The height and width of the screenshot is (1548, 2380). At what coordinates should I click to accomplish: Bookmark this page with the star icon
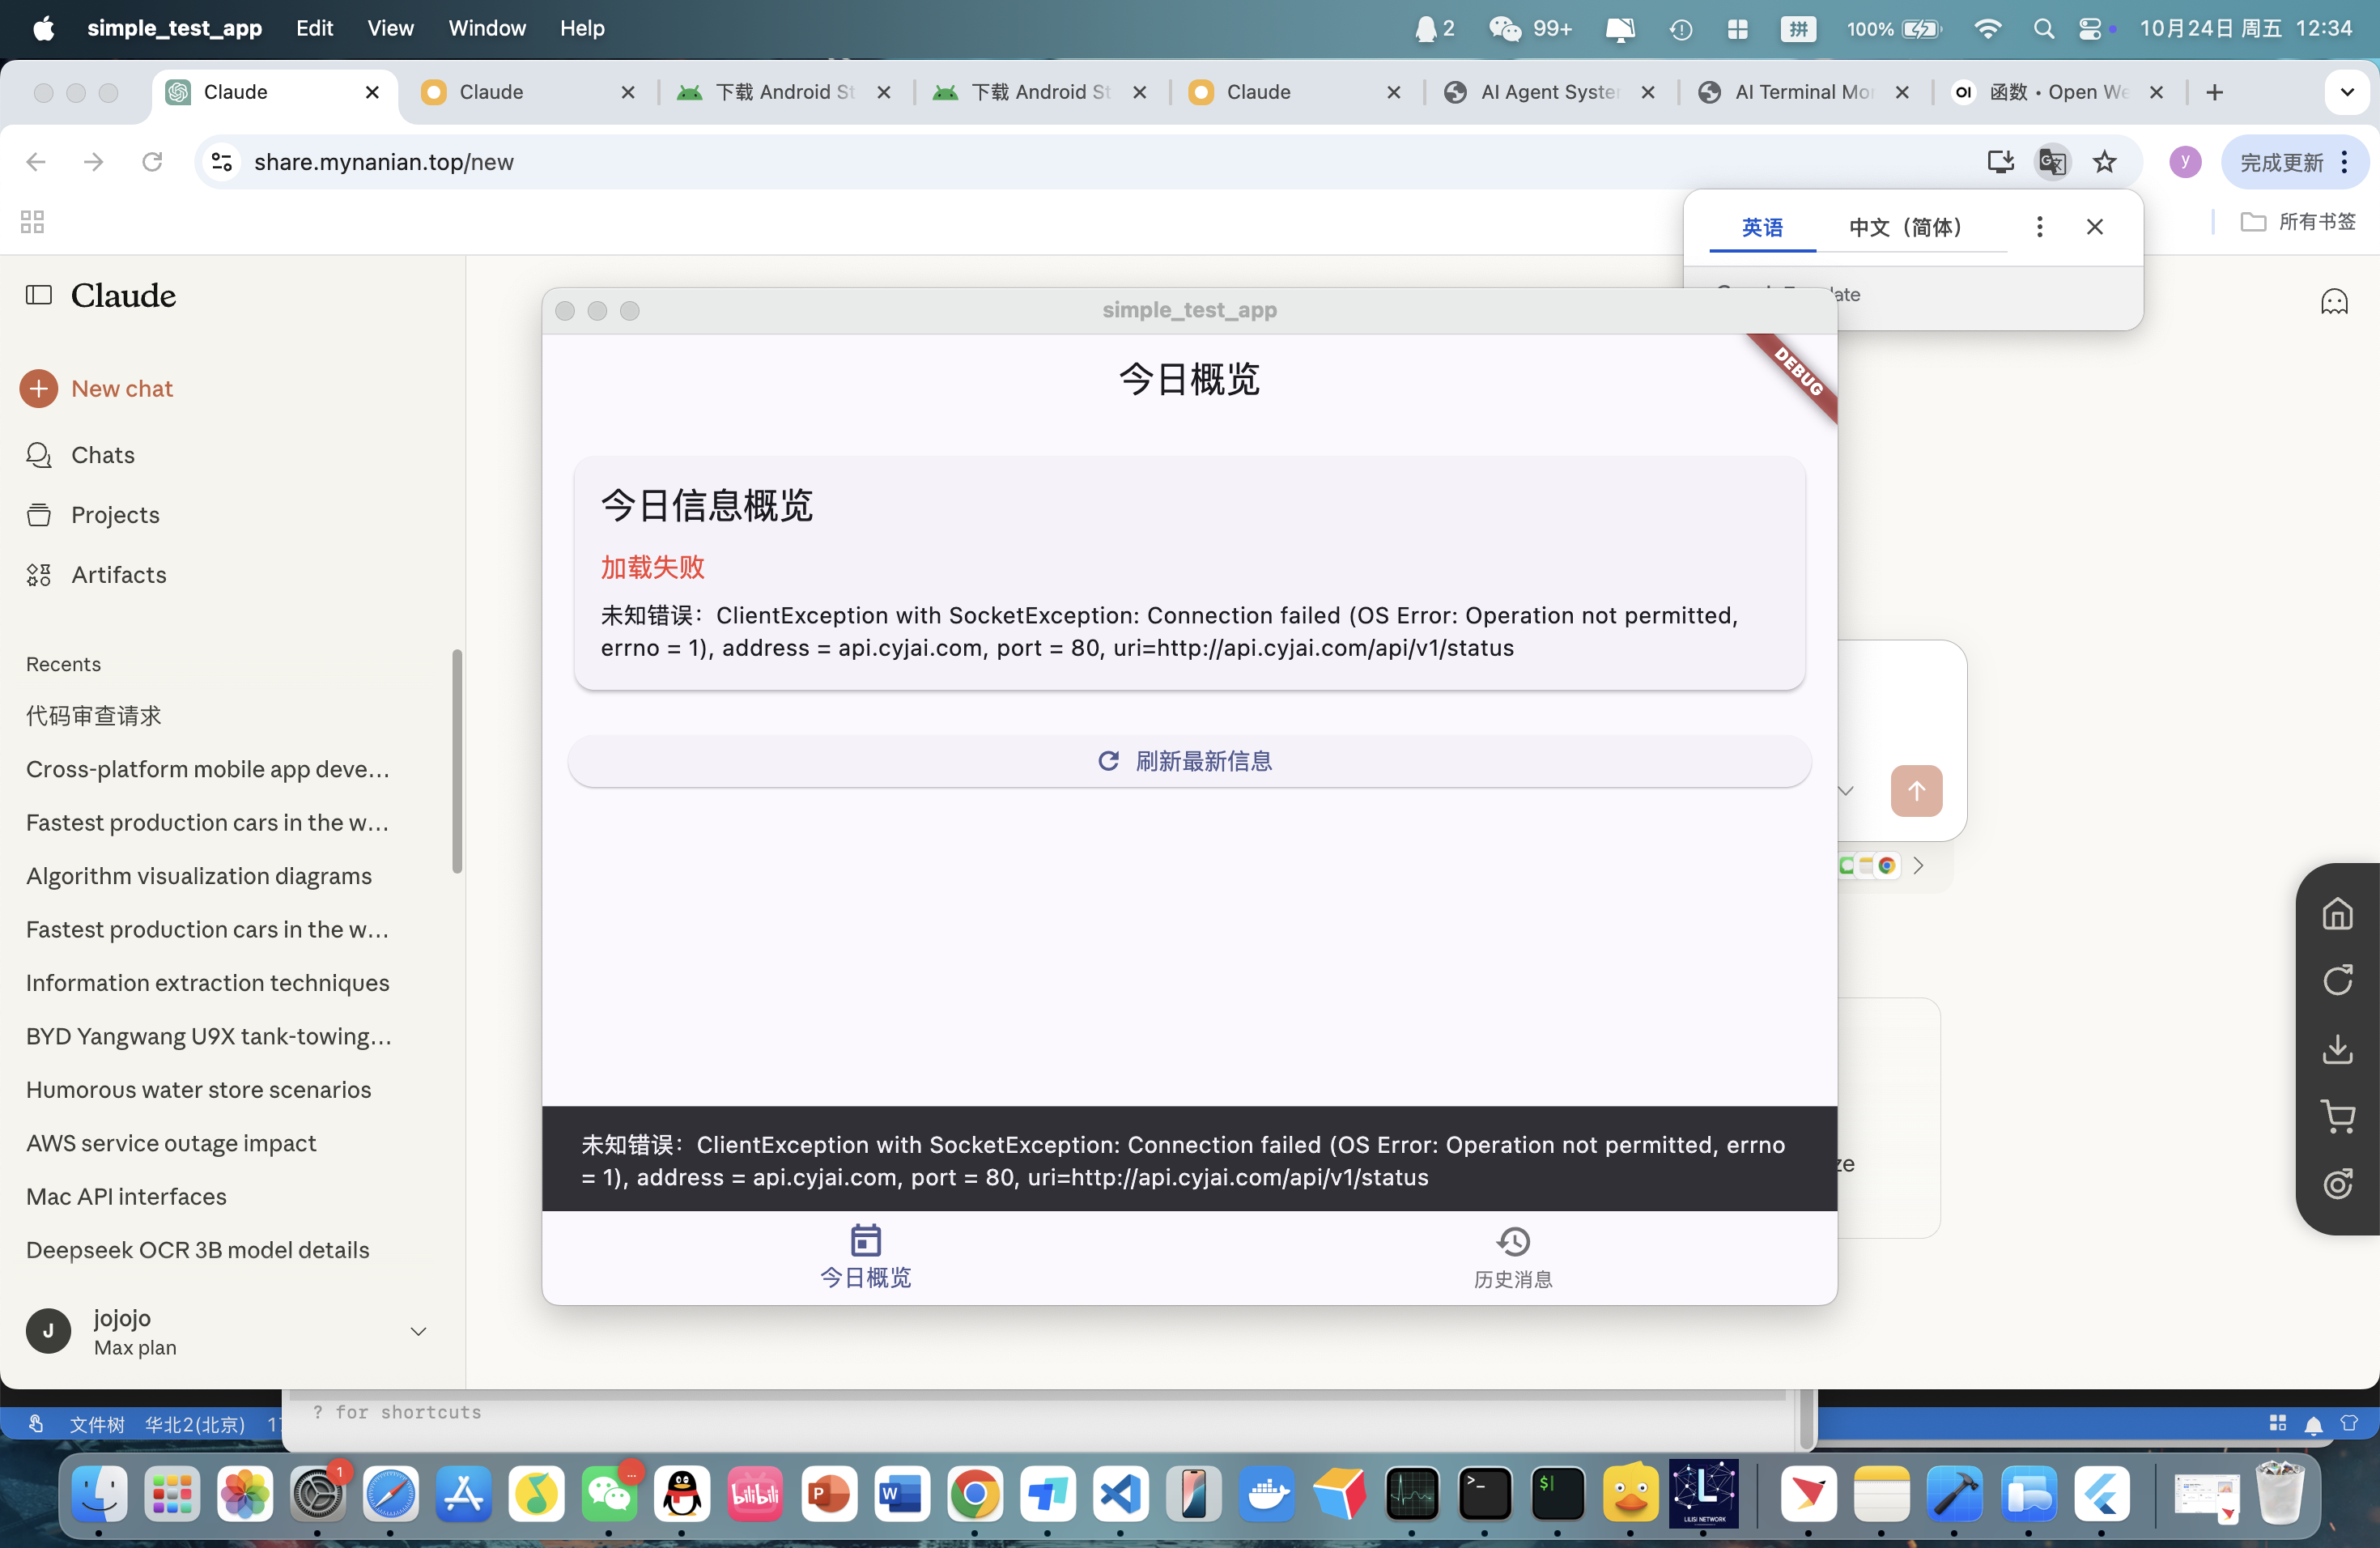point(2105,162)
